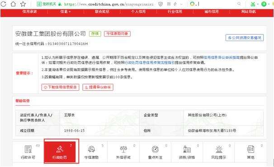Click the legal representative name 王厚良
This screenshot has height=167, width=274.
(x=70, y=115)
